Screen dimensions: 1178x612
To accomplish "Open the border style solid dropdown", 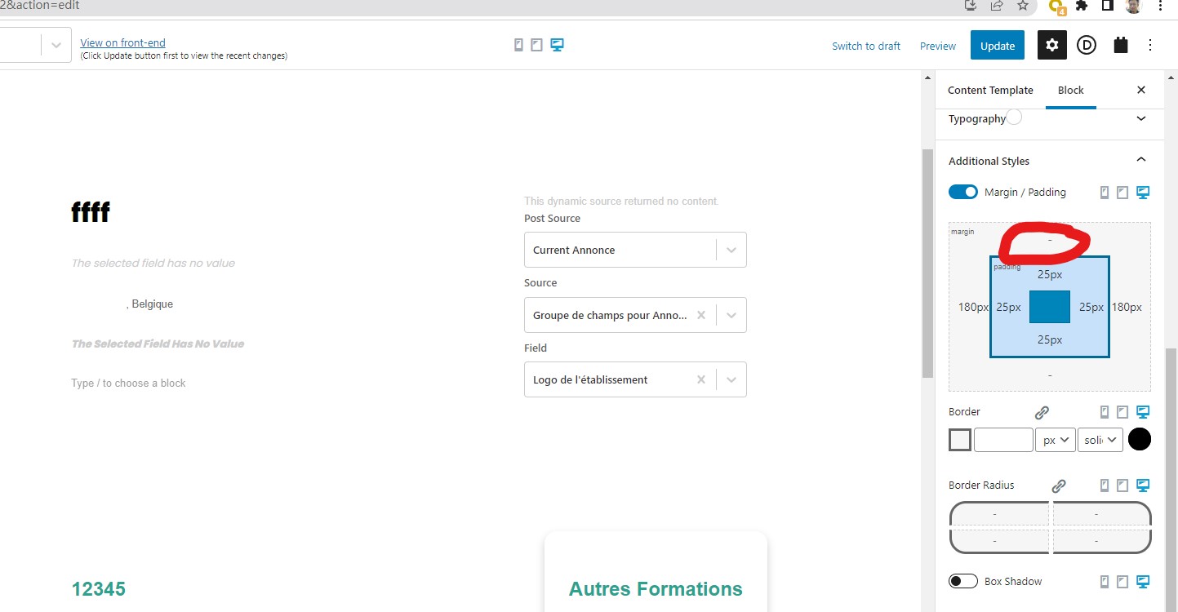I will point(1100,440).
